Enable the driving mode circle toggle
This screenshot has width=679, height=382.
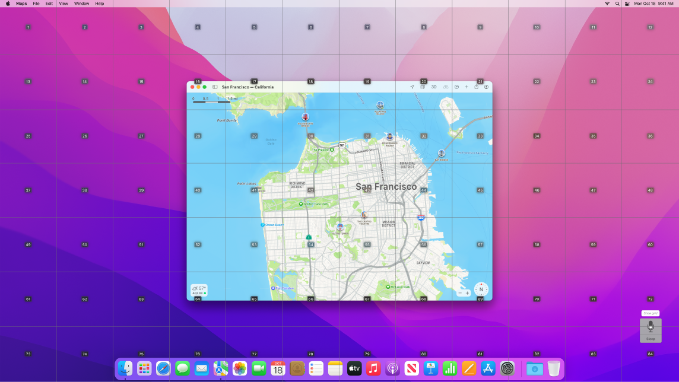(457, 87)
